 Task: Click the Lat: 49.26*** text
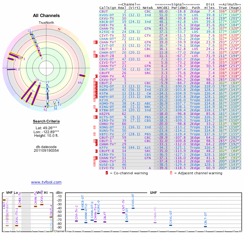click(x=46, y=128)
